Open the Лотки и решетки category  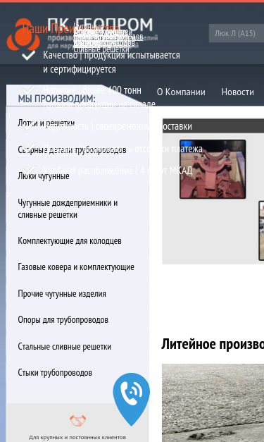tap(46, 123)
